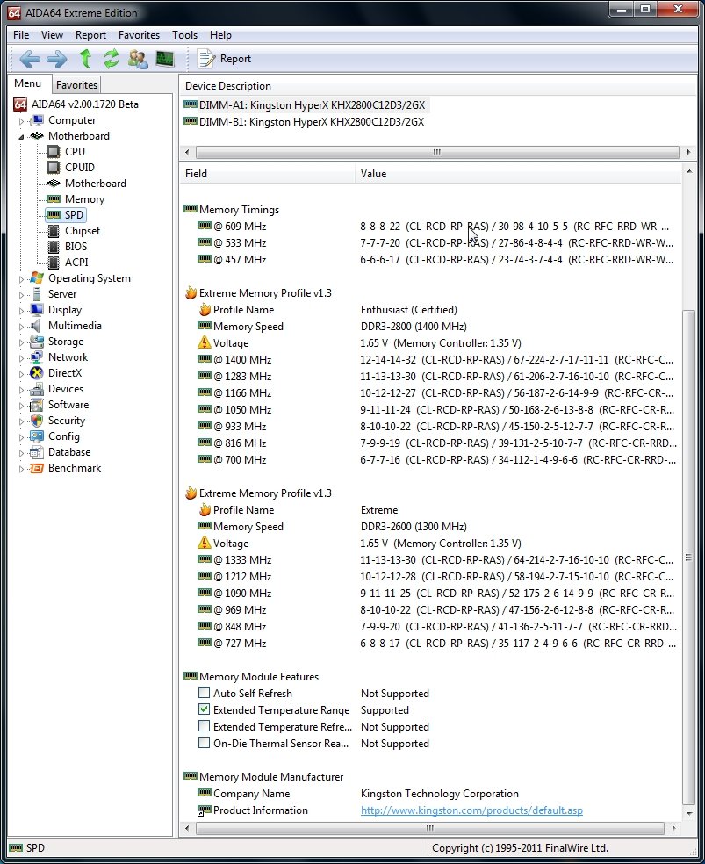Viewport: 705px width, 864px height.
Task: Click the DirectX logo icon
Action: click(37, 373)
